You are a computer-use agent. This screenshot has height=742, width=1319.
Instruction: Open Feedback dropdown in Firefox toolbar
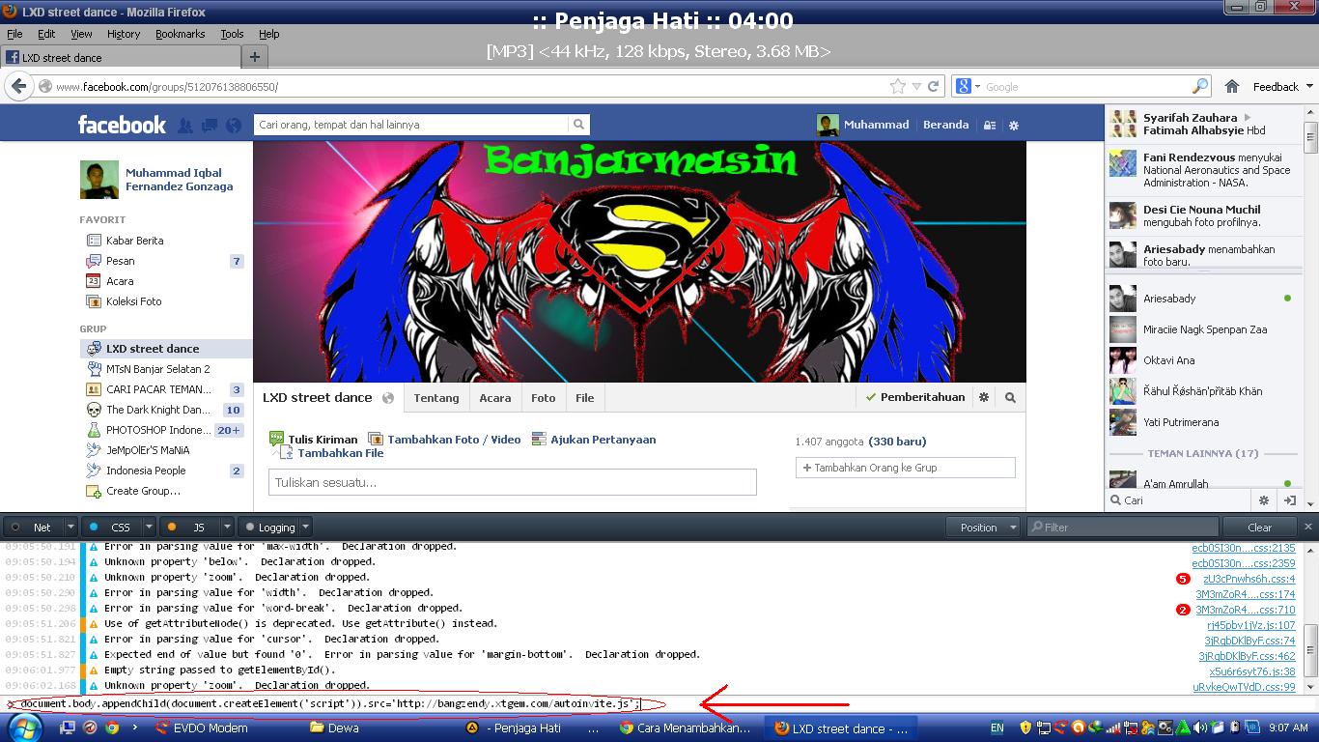[x=1282, y=86]
